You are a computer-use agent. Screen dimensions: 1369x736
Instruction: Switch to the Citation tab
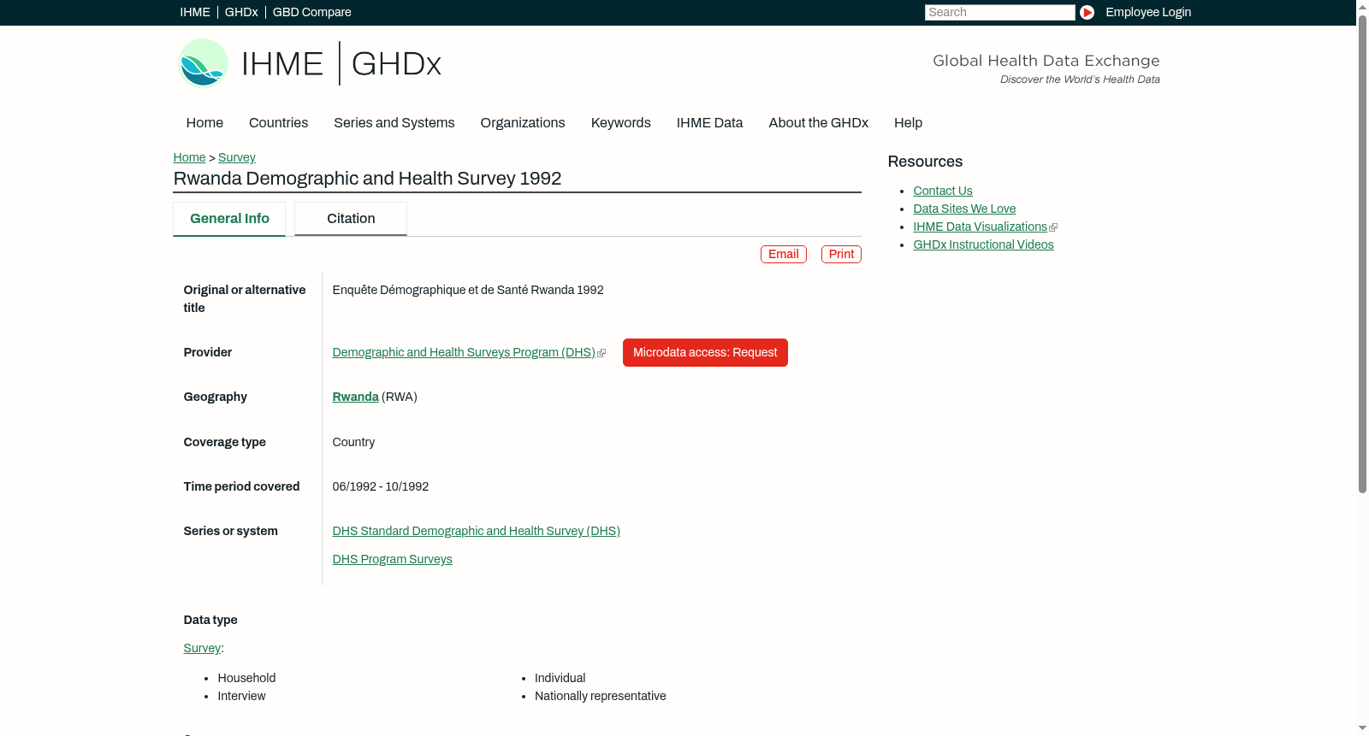[x=351, y=219]
